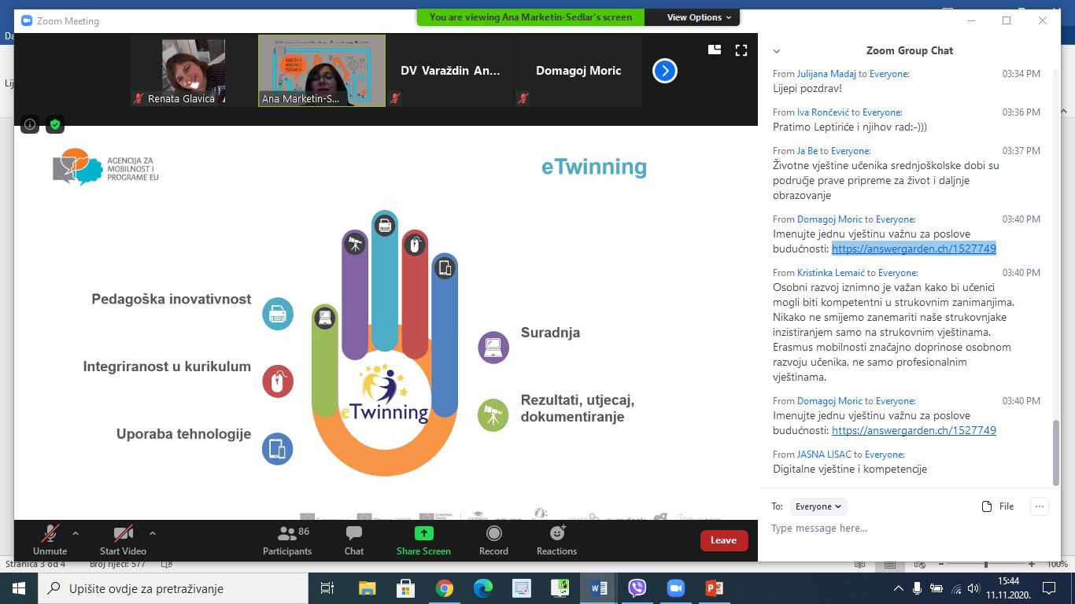
Task: Open the second answergarden.ch/1527749 link
Action: 914,430
